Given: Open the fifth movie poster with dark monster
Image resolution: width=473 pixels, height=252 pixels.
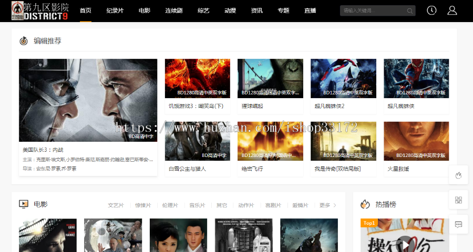Looking at the screenshot, I should coord(309,235).
